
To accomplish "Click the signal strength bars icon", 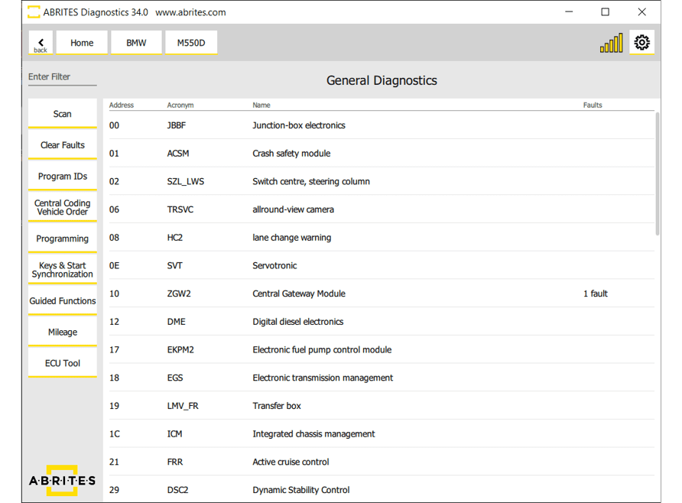I will [x=611, y=44].
